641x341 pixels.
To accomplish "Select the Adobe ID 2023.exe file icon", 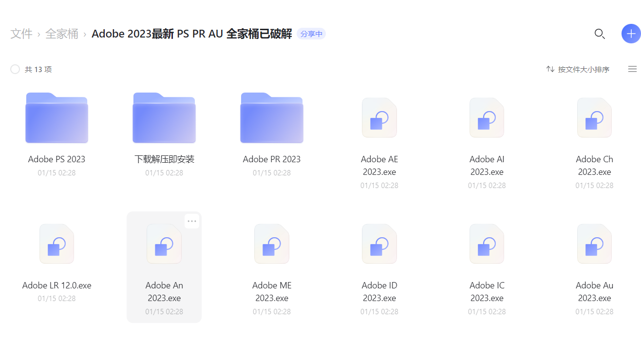I will [x=379, y=244].
